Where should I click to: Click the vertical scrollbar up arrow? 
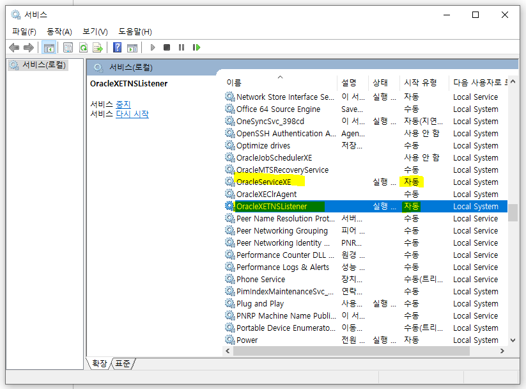513,82
